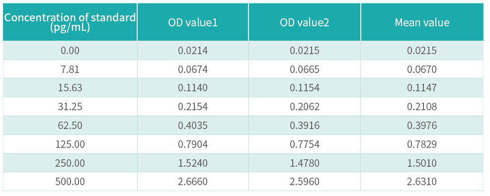Select mean value cell 0.3976
490x196 pixels.
coord(422,126)
